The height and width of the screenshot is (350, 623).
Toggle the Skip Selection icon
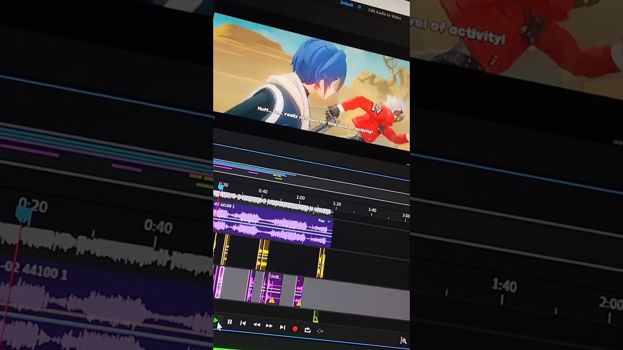tap(320, 331)
